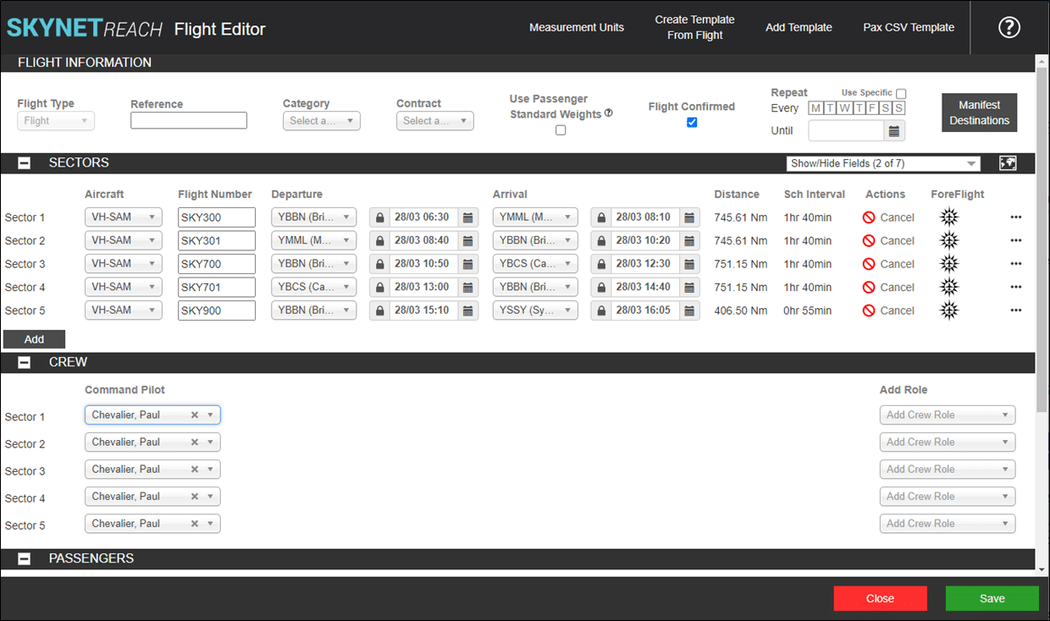Toggle the Flight Confirmed checkbox
Image resolution: width=1050 pixels, height=621 pixels.
pyautogui.click(x=692, y=123)
